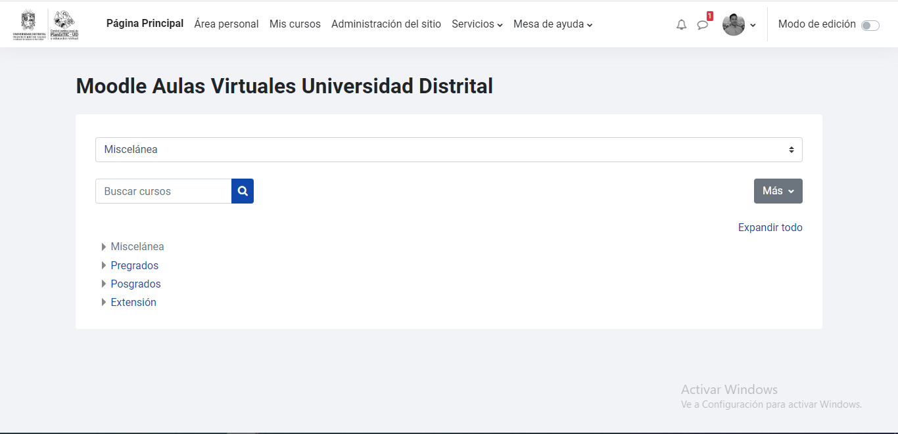
Task: Click the PlanesTIC-UD logo
Action: click(x=63, y=24)
